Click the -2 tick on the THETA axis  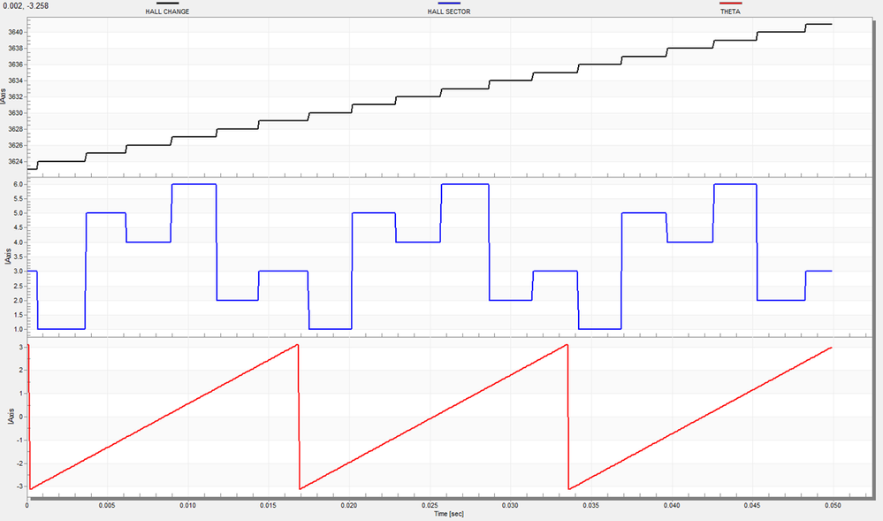point(20,463)
